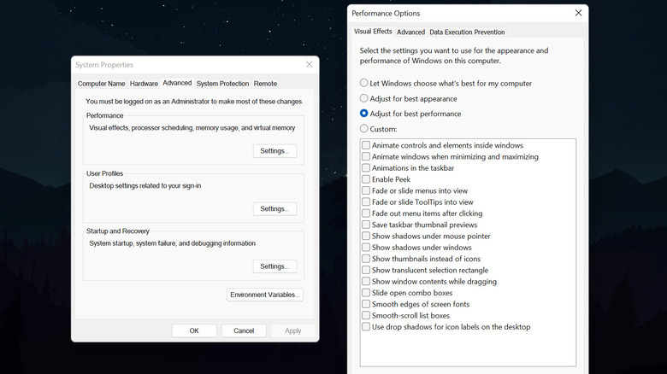Open Startup and Recovery Settings
Screen dimensions: 667x374
[x=274, y=266]
